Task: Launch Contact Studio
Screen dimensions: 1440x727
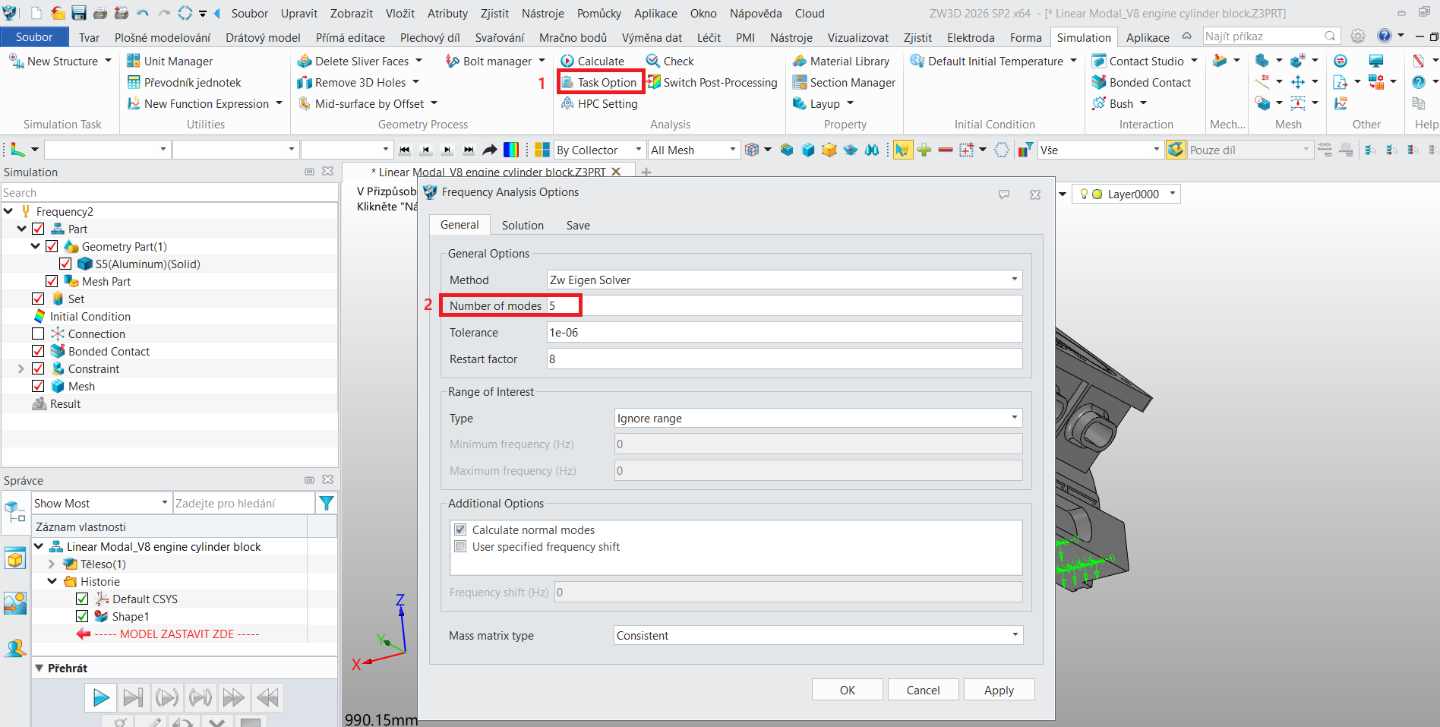Action: (x=1138, y=61)
